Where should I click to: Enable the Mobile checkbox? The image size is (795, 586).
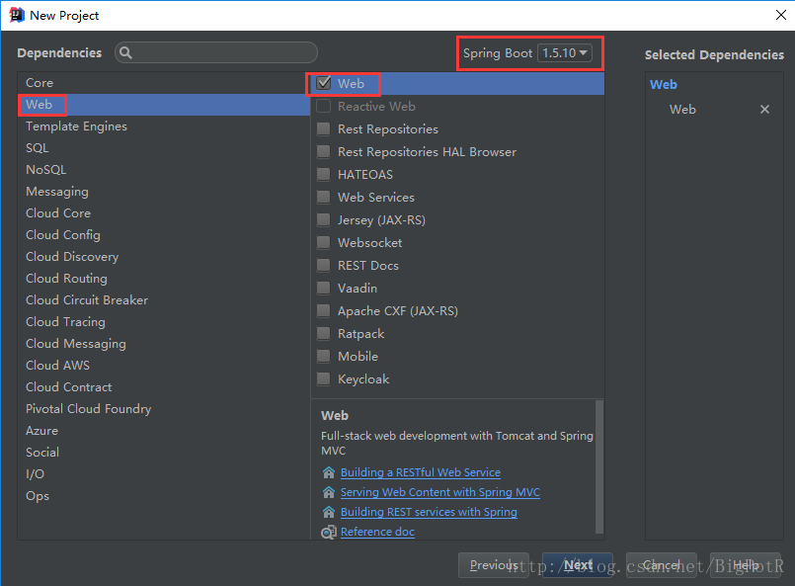pos(324,356)
